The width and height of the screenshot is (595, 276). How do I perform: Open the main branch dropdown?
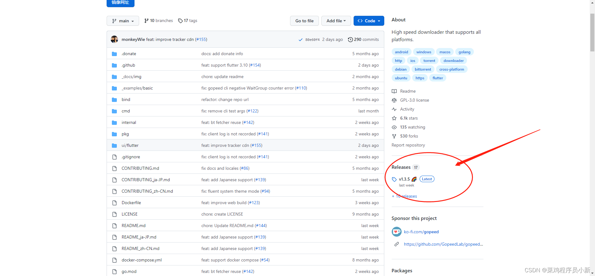(x=123, y=21)
